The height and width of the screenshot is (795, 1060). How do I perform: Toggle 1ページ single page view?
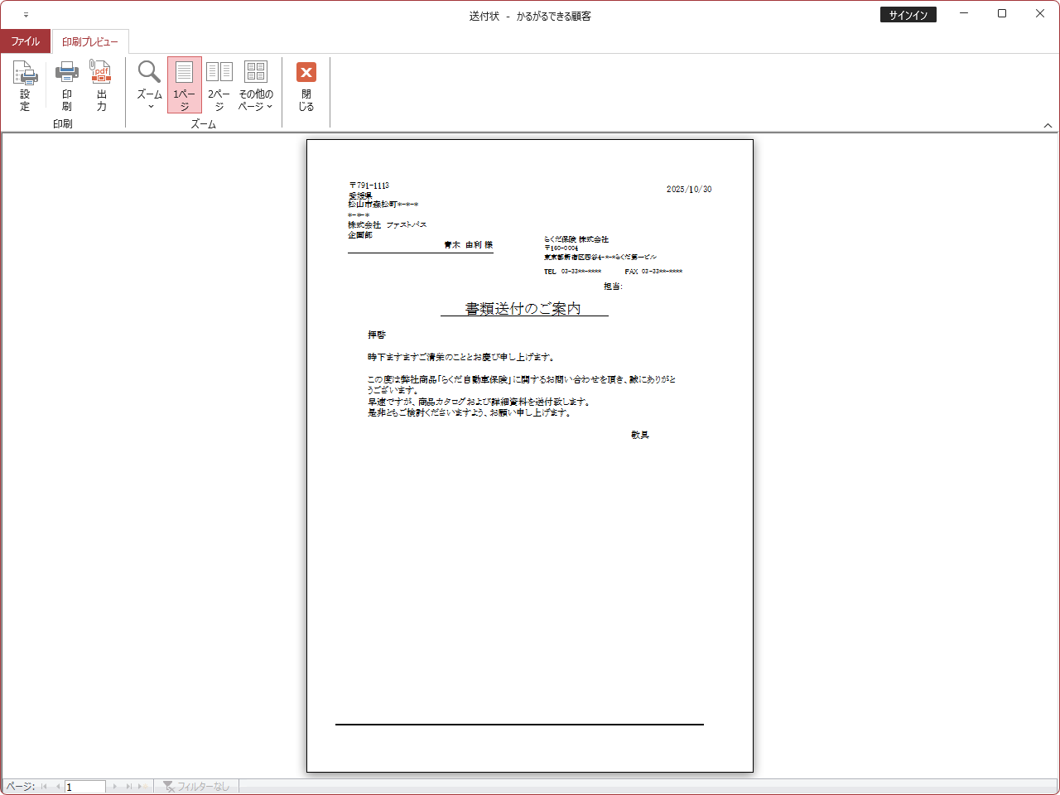[184, 85]
